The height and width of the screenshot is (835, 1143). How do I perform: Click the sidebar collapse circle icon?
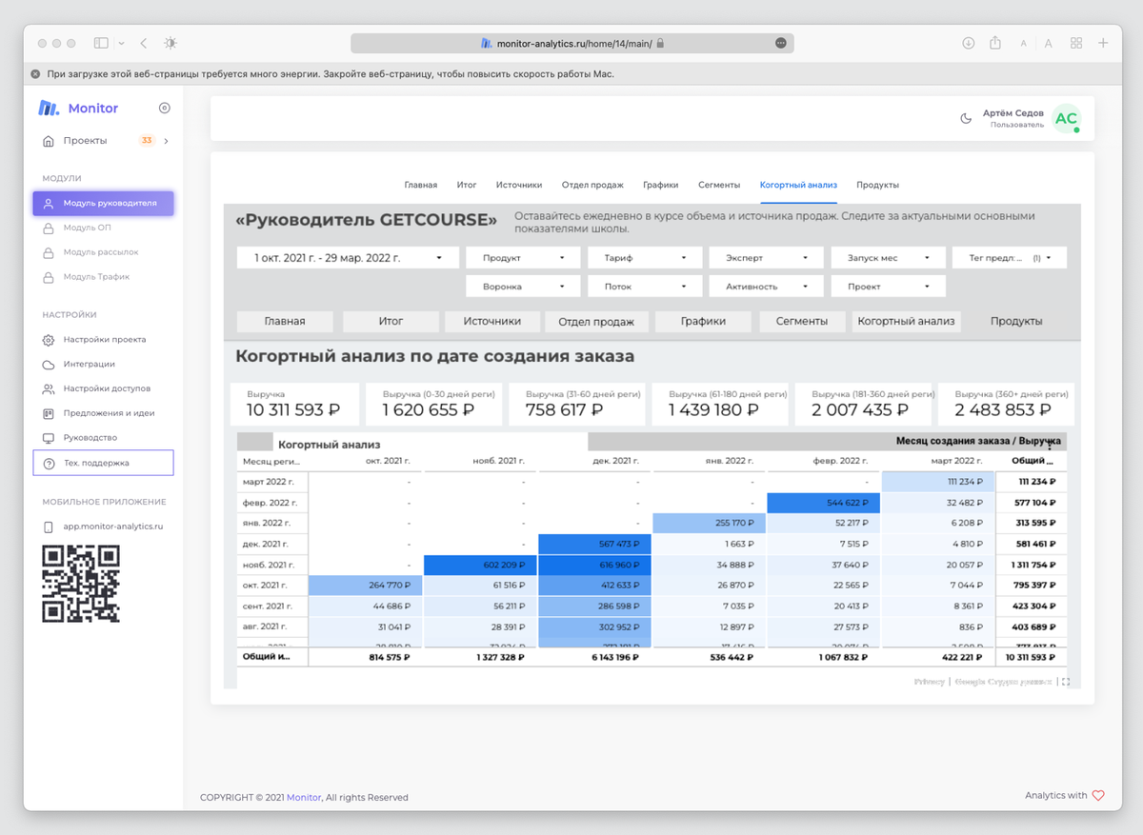click(165, 109)
